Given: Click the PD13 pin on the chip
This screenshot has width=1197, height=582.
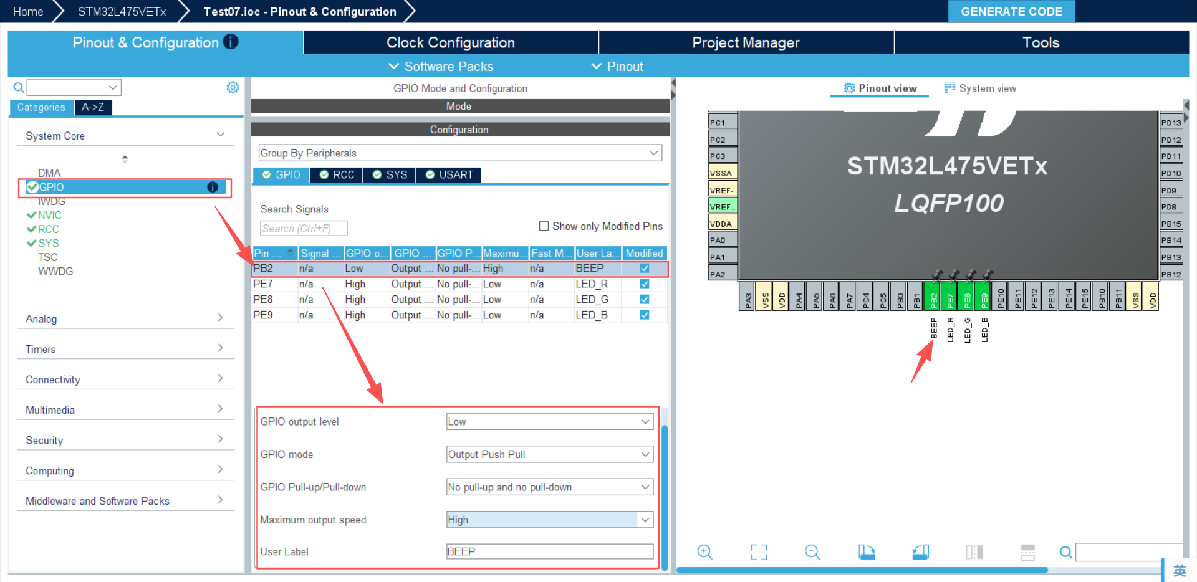Looking at the screenshot, I should (x=1171, y=122).
